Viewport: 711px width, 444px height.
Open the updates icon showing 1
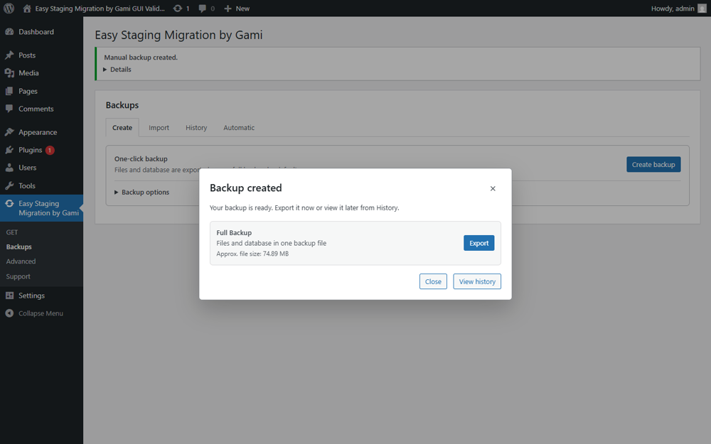pos(178,8)
